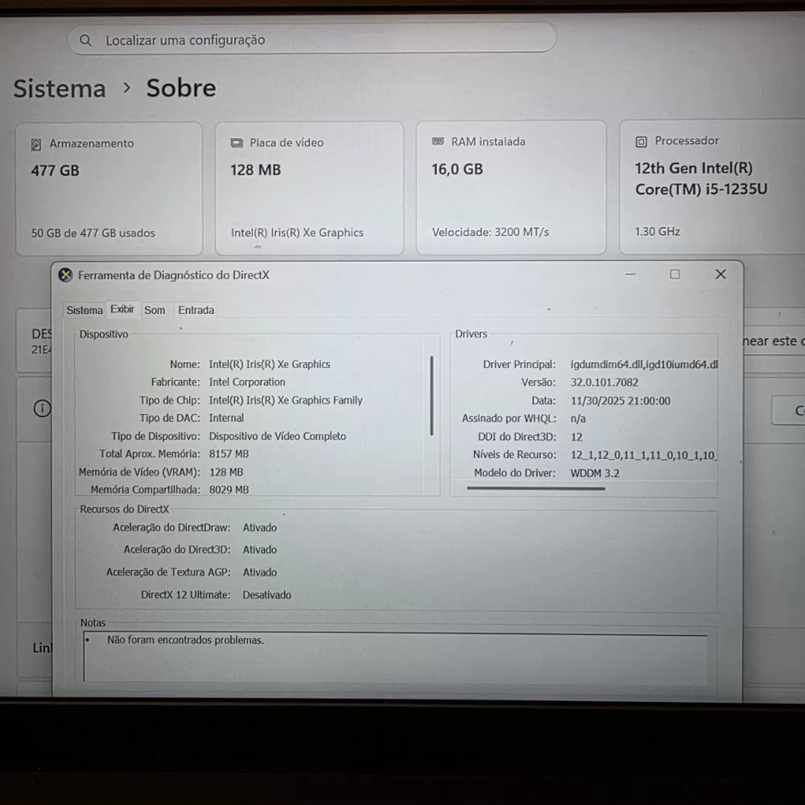Click the Dispositivo panel vertical scrollbar
The height and width of the screenshot is (805, 805).
pos(432,396)
